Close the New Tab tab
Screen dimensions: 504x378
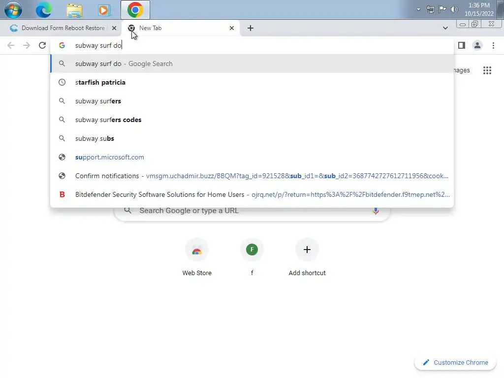tap(232, 28)
